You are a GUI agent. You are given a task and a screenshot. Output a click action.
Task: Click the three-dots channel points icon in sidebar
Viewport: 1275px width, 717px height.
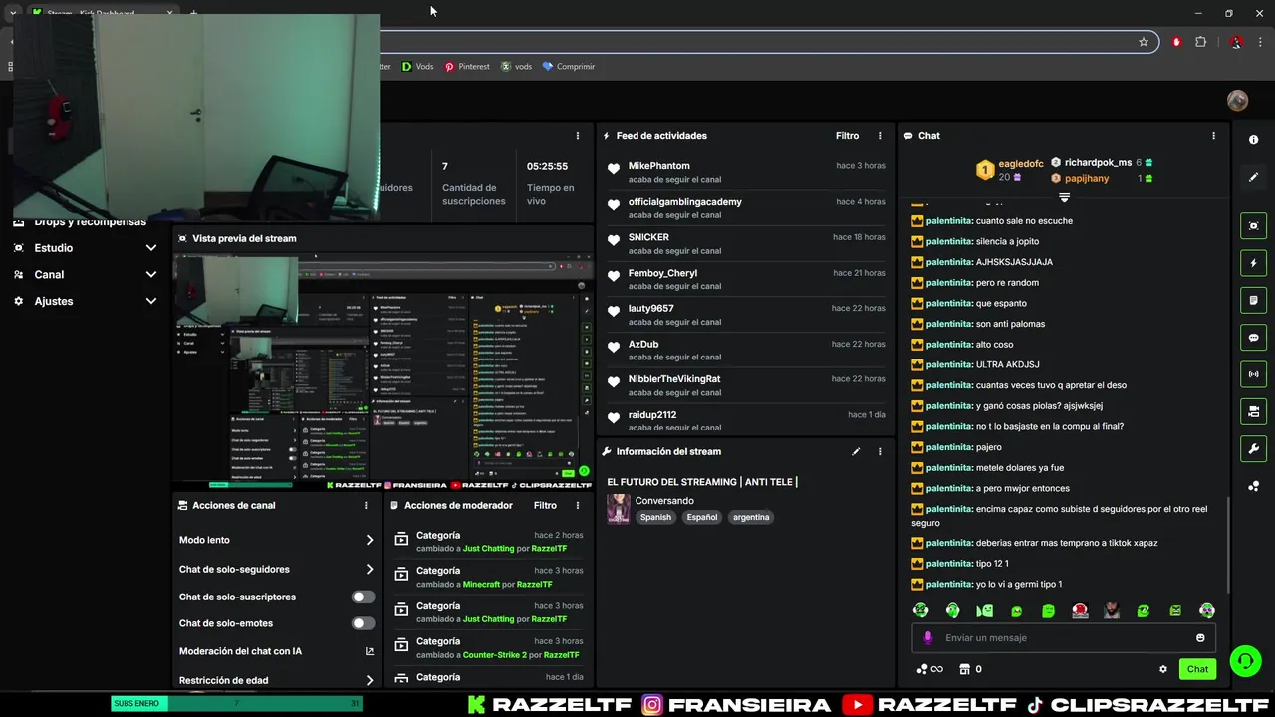coord(1253,486)
